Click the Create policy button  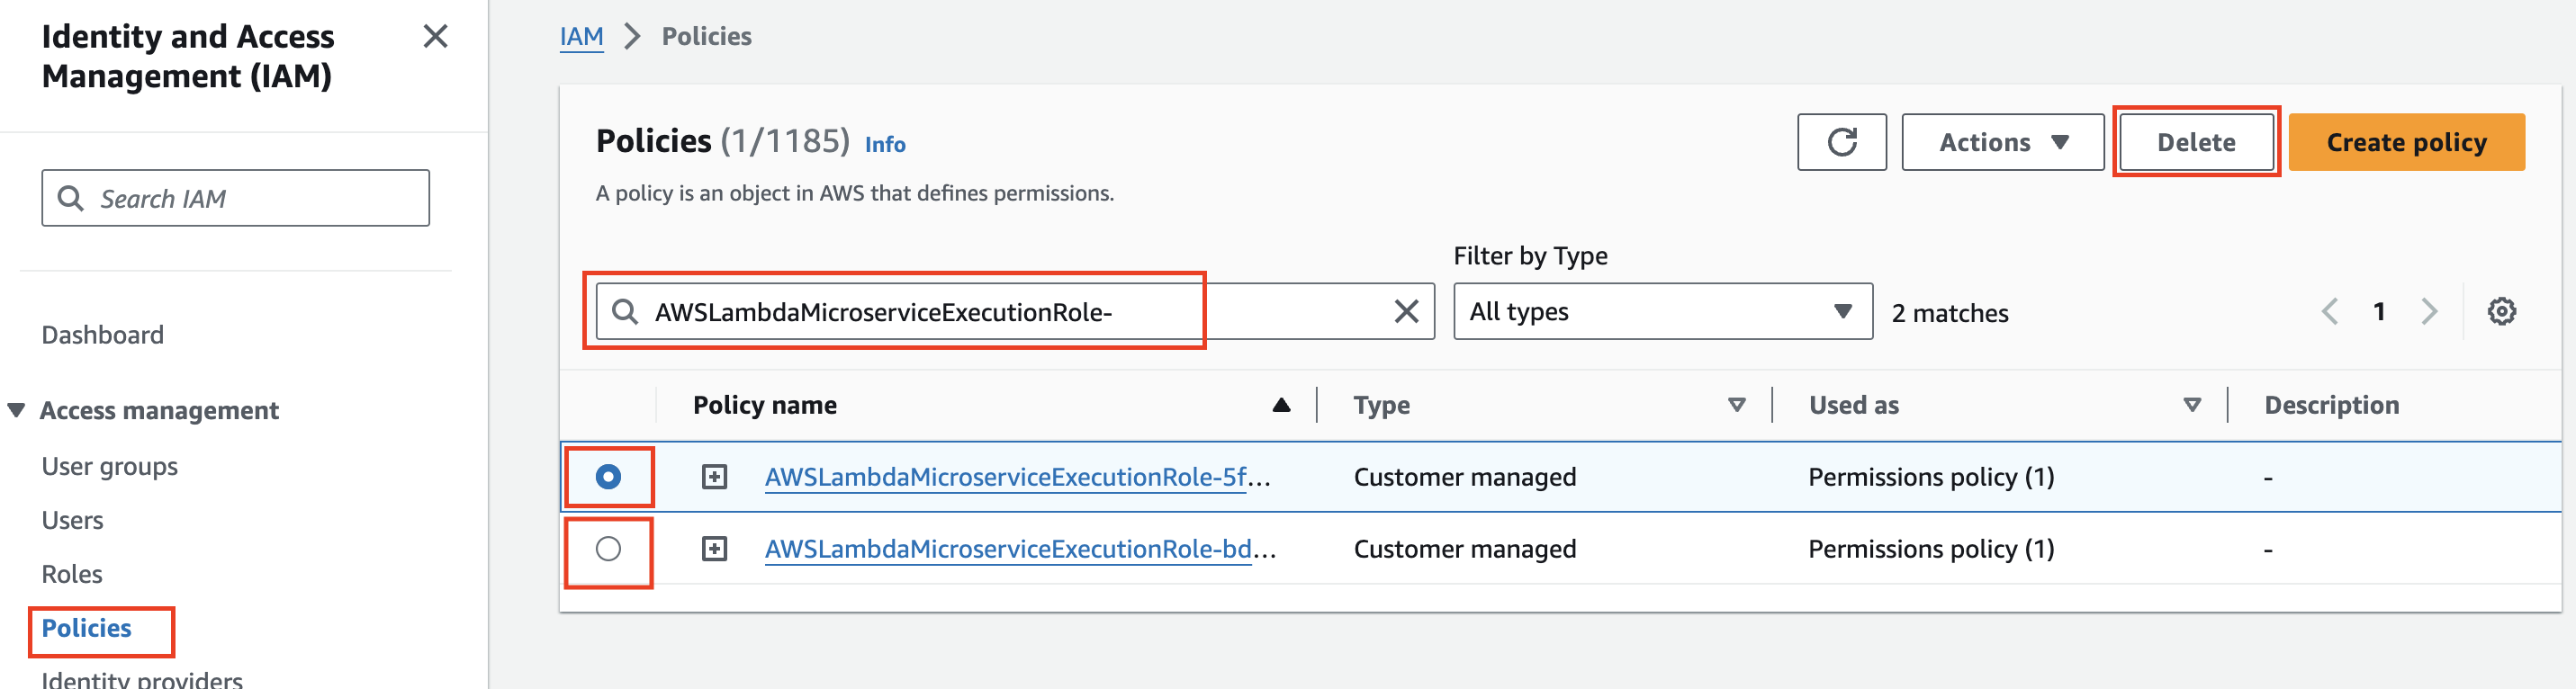pyautogui.click(x=2406, y=142)
